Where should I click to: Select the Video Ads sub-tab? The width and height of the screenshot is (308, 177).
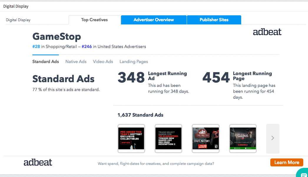pyautogui.click(x=103, y=62)
